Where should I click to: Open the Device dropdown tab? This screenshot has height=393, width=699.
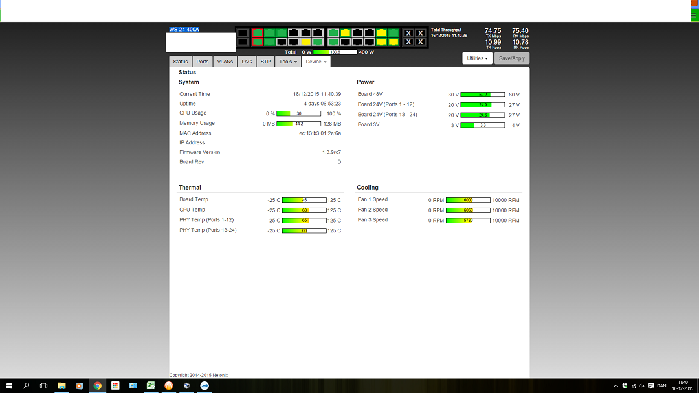(x=316, y=62)
